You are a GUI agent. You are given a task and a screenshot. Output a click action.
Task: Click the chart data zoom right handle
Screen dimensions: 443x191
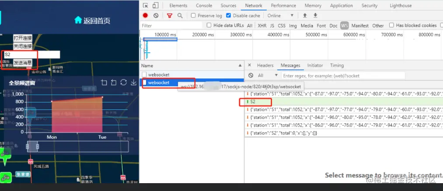[37, 146]
